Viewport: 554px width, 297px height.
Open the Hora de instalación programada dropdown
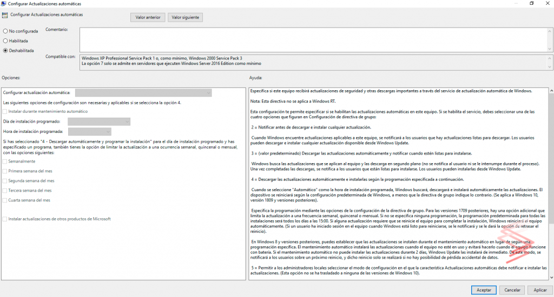pyautogui.click(x=90, y=132)
